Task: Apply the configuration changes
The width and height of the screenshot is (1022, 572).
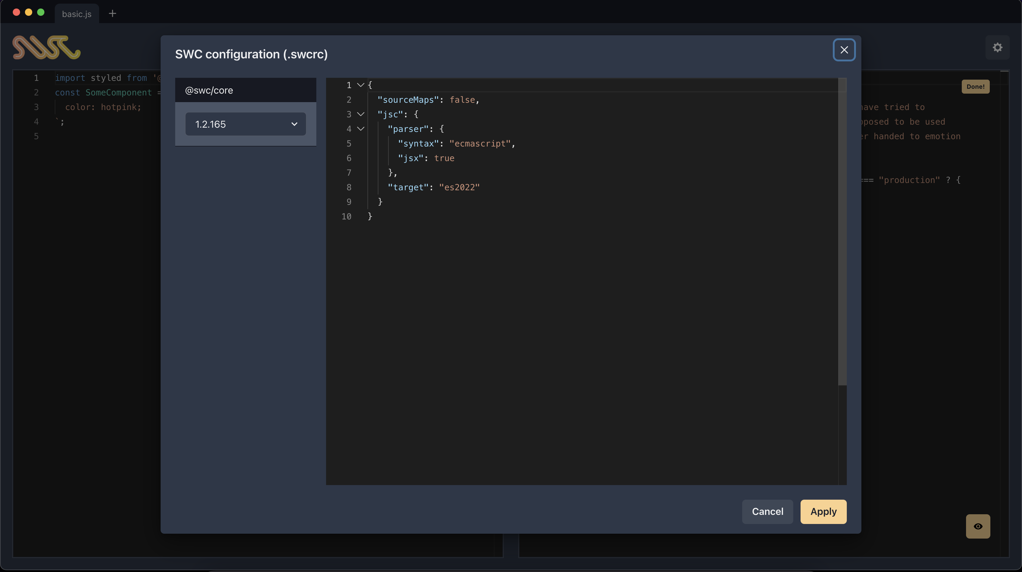Action: coord(823,511)
